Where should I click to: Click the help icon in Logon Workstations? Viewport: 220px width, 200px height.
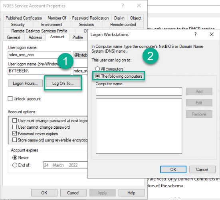(x=196, y=34)
